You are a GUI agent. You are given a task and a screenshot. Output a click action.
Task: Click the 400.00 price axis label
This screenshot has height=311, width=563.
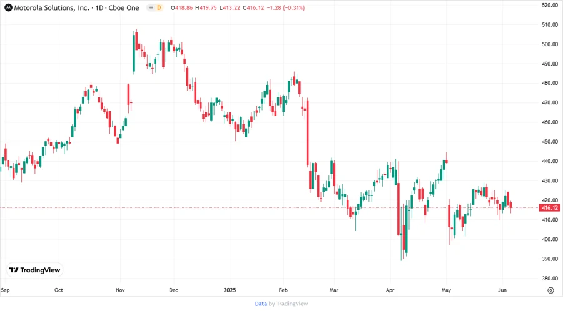tap(550, 239)
